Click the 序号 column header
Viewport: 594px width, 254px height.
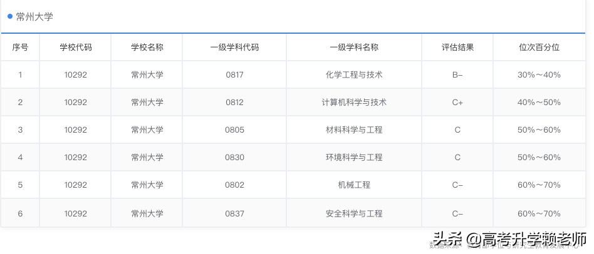[20, 47]
